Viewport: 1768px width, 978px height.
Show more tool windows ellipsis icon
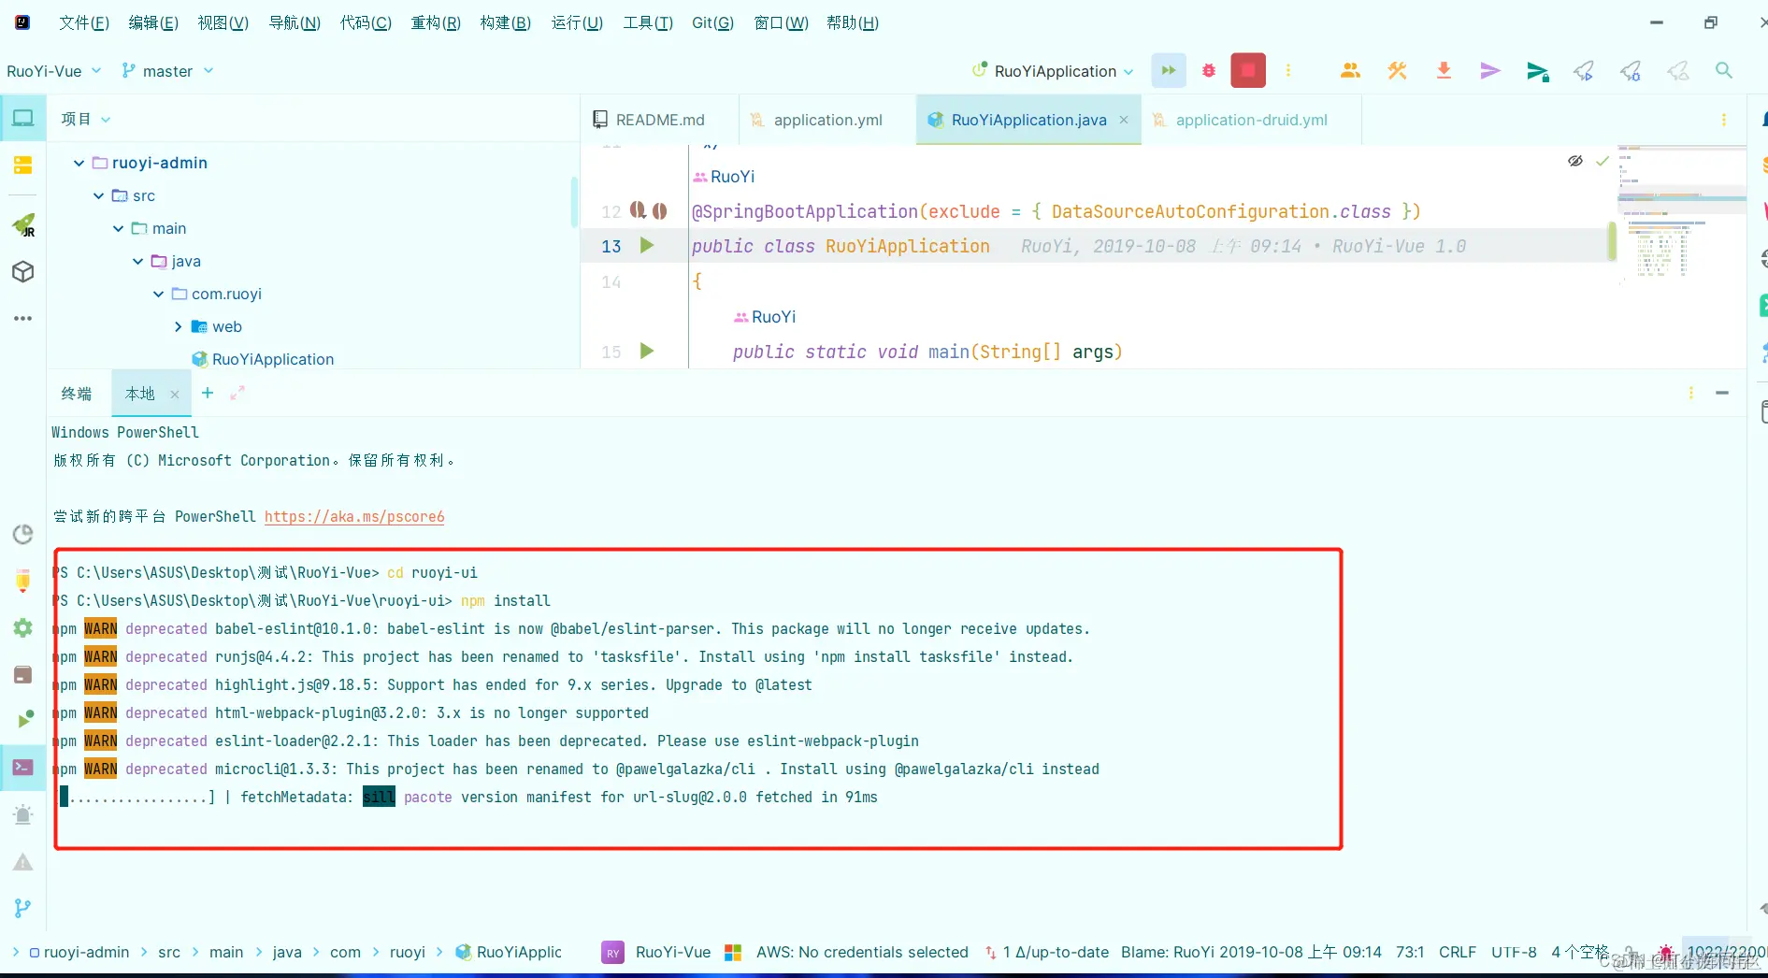pos(23,319)
